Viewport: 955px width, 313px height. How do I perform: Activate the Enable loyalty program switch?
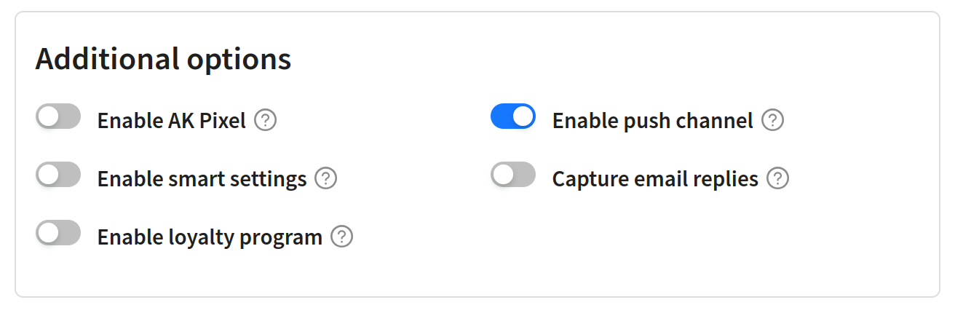click(58, 233)
